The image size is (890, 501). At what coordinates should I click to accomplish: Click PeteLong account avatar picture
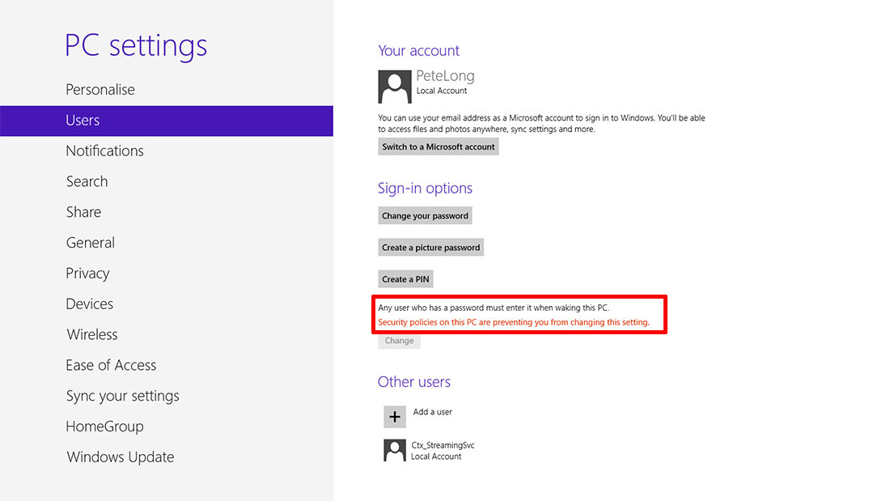395,87
